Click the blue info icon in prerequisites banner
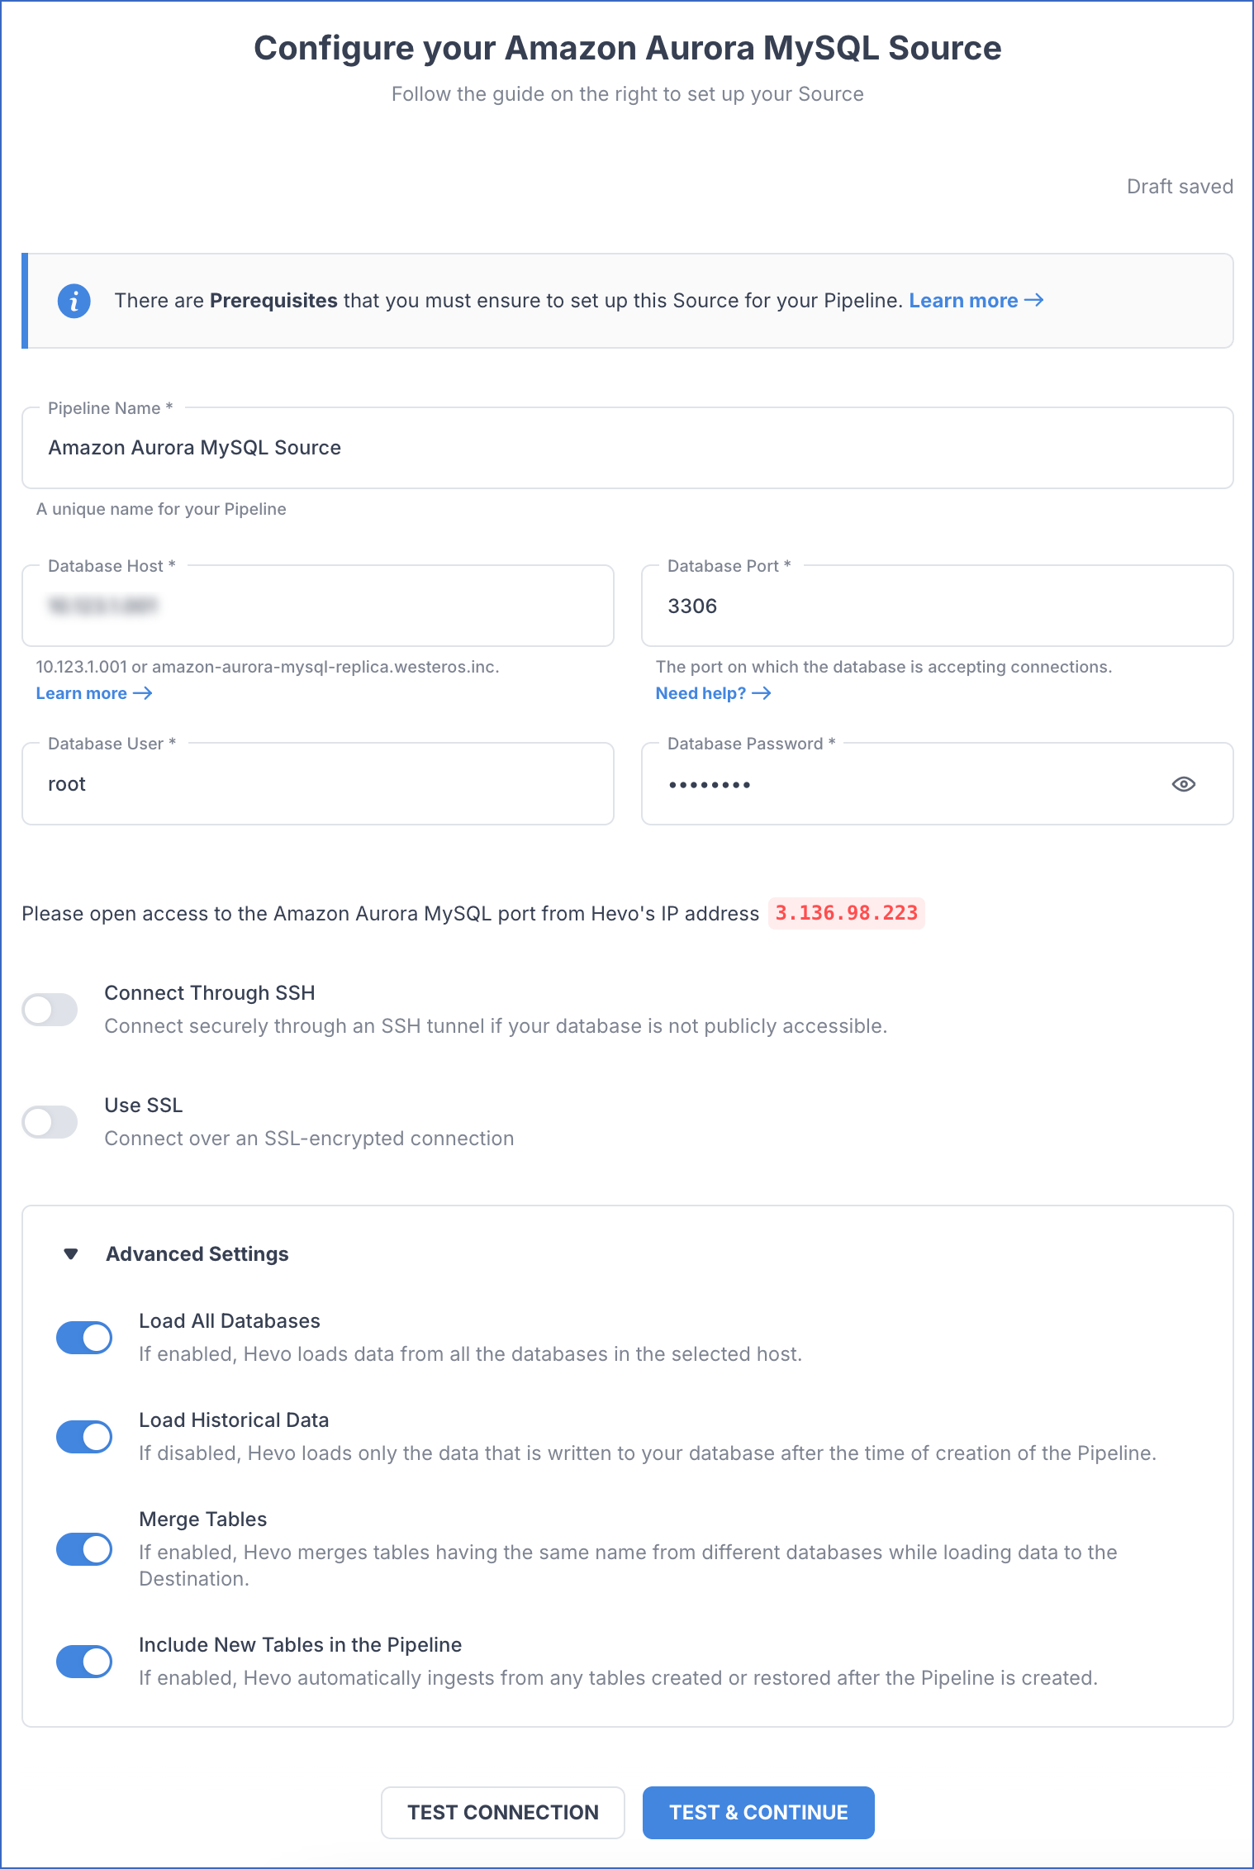 (x=74, y=301)
